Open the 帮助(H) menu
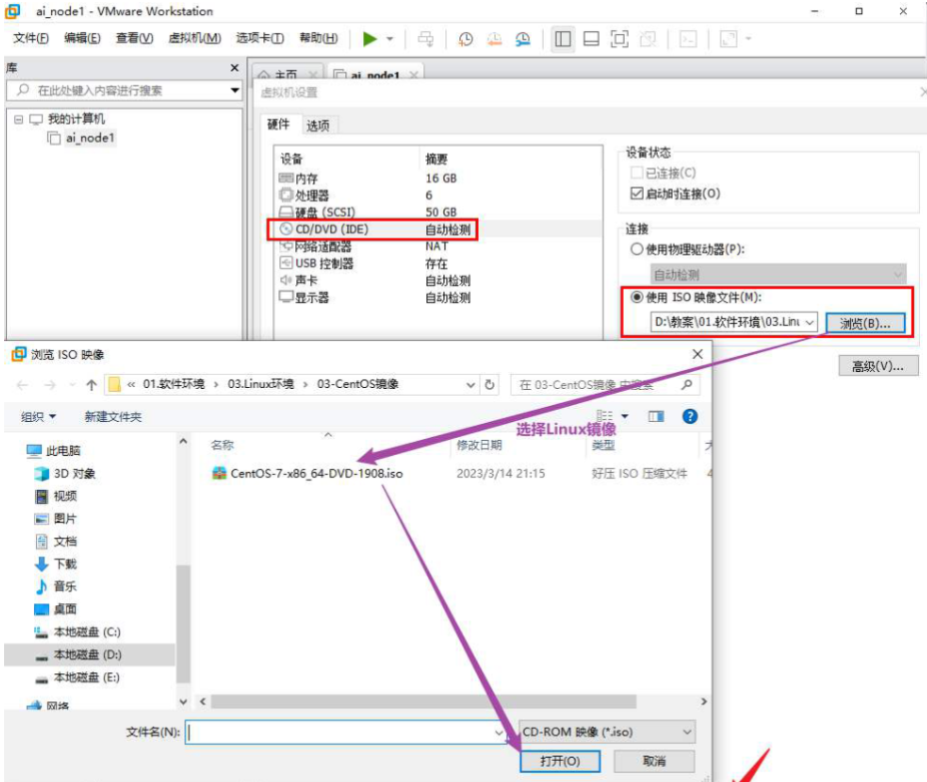Viewport: 927px width, 782px height. tap(318, 39)
